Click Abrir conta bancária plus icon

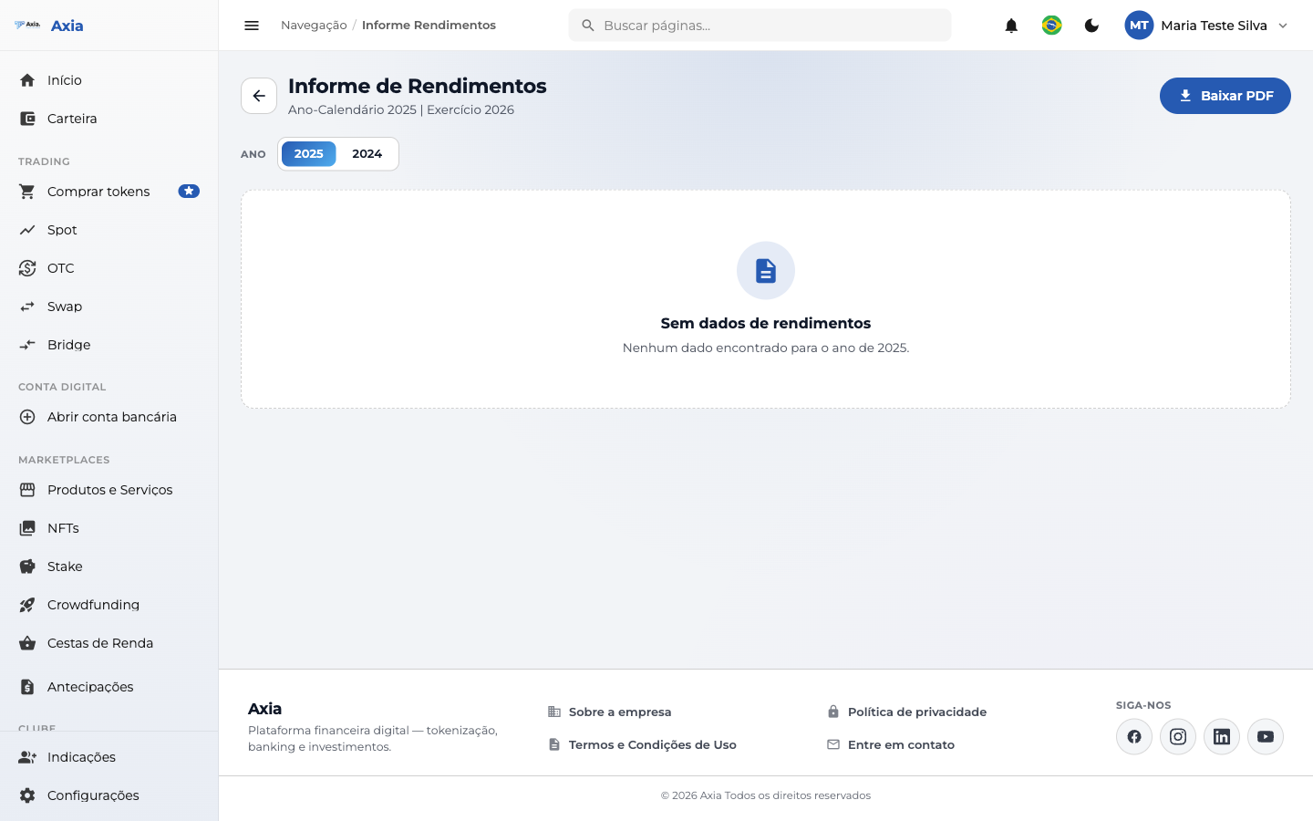tap(27, 417)
